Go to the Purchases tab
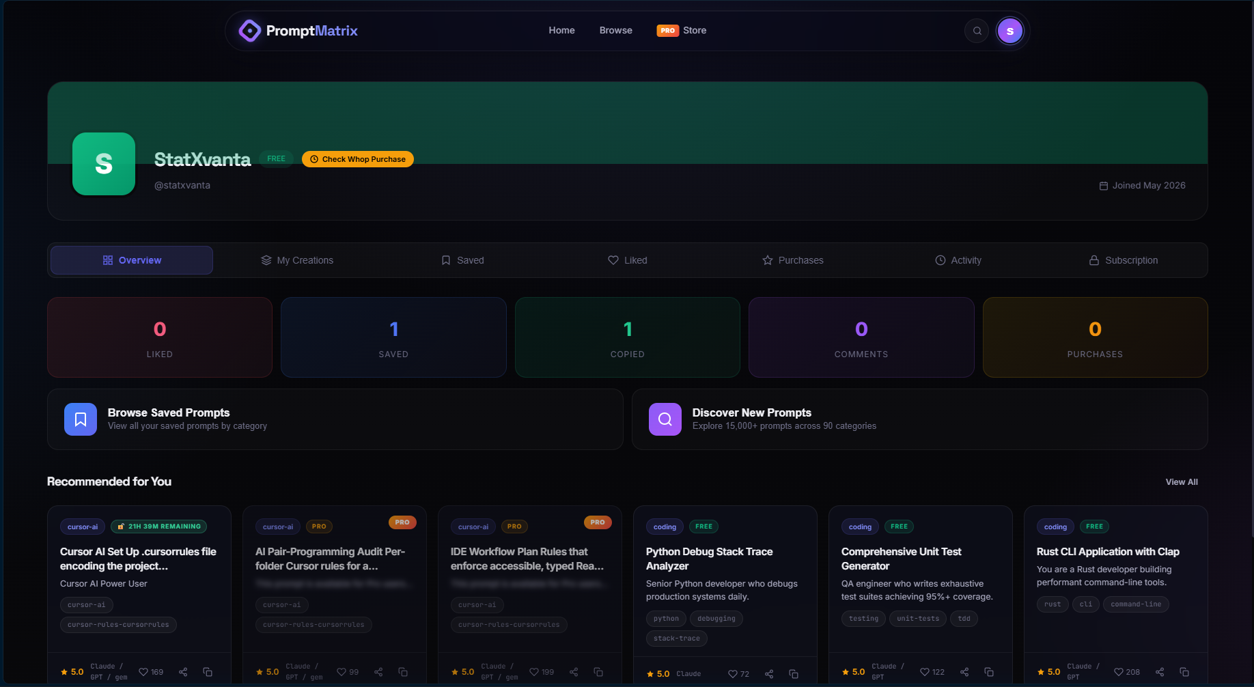The height and width of the screenshot is (687, 1254). 793,260
